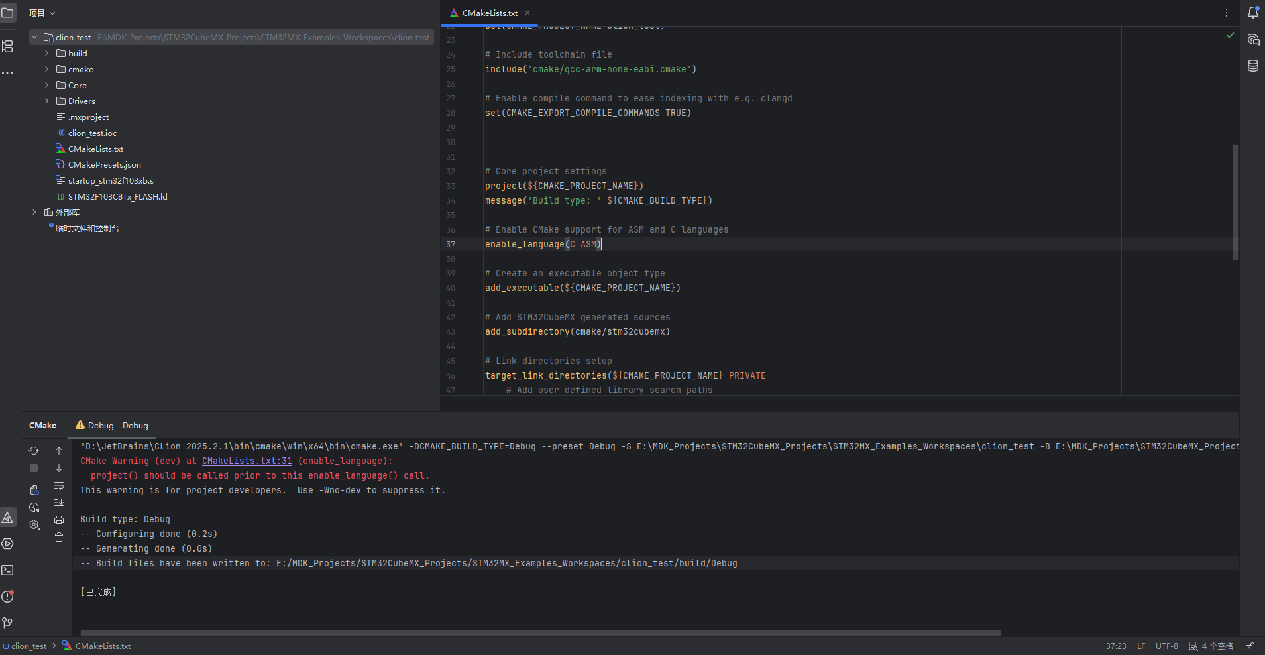Click 37:23 cursor position indicator
This screenshot has height=655, width=1265.
[1116, 646]
